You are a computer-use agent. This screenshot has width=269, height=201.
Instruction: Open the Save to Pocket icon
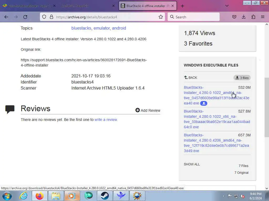[234, 17]
